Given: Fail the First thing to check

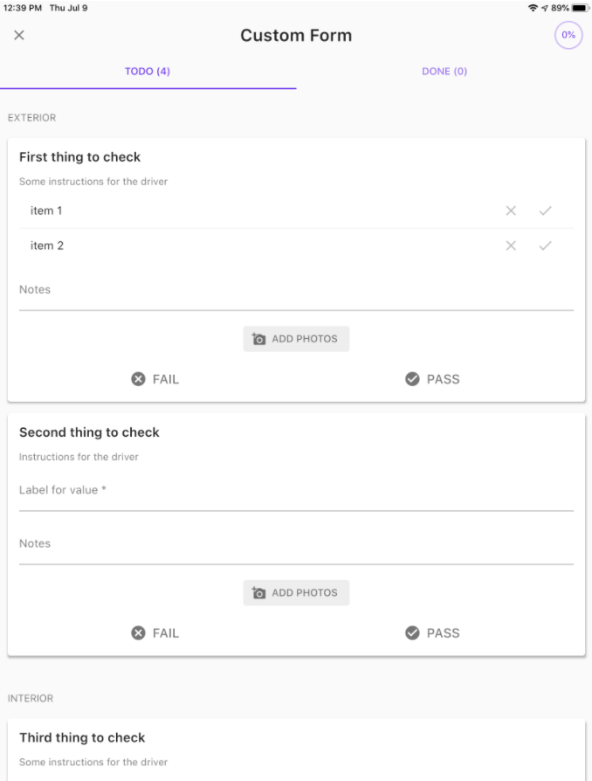Looking at the screenshot, I should pyautogui.click(x=155, y=379).
